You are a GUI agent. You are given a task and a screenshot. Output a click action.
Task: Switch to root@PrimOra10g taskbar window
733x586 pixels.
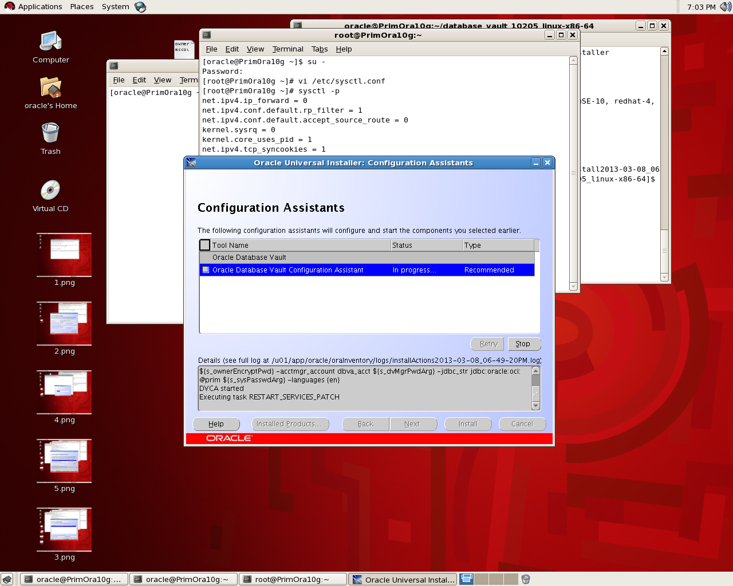coord(292,579)
